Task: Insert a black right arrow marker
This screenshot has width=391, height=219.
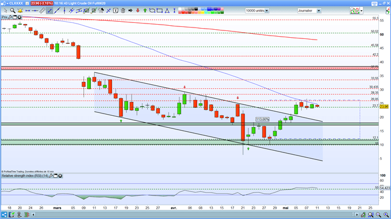Action: coord(130,10)
